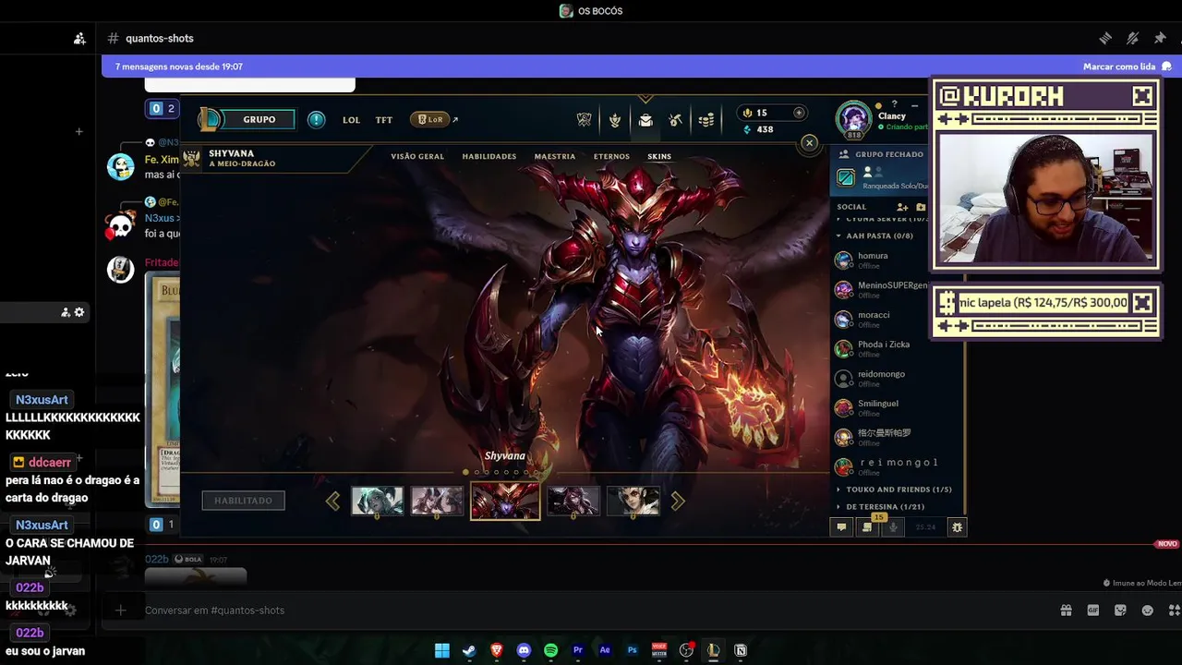Open Premiere Pro from the taskbar
Viewport: 1182px width, 665px height.
[578, 650]
